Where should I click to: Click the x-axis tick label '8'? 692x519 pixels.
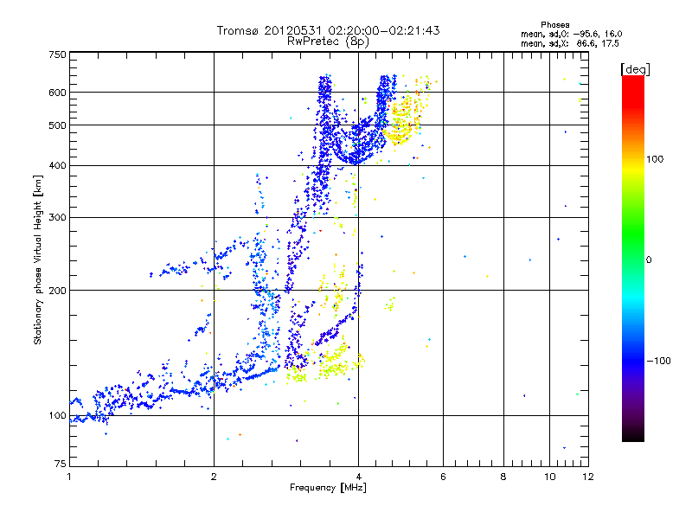503,477
